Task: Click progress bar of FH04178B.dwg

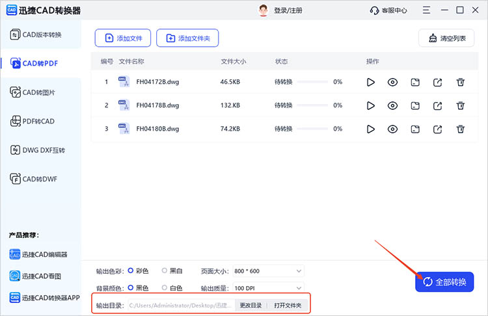Action: [312, 105]
